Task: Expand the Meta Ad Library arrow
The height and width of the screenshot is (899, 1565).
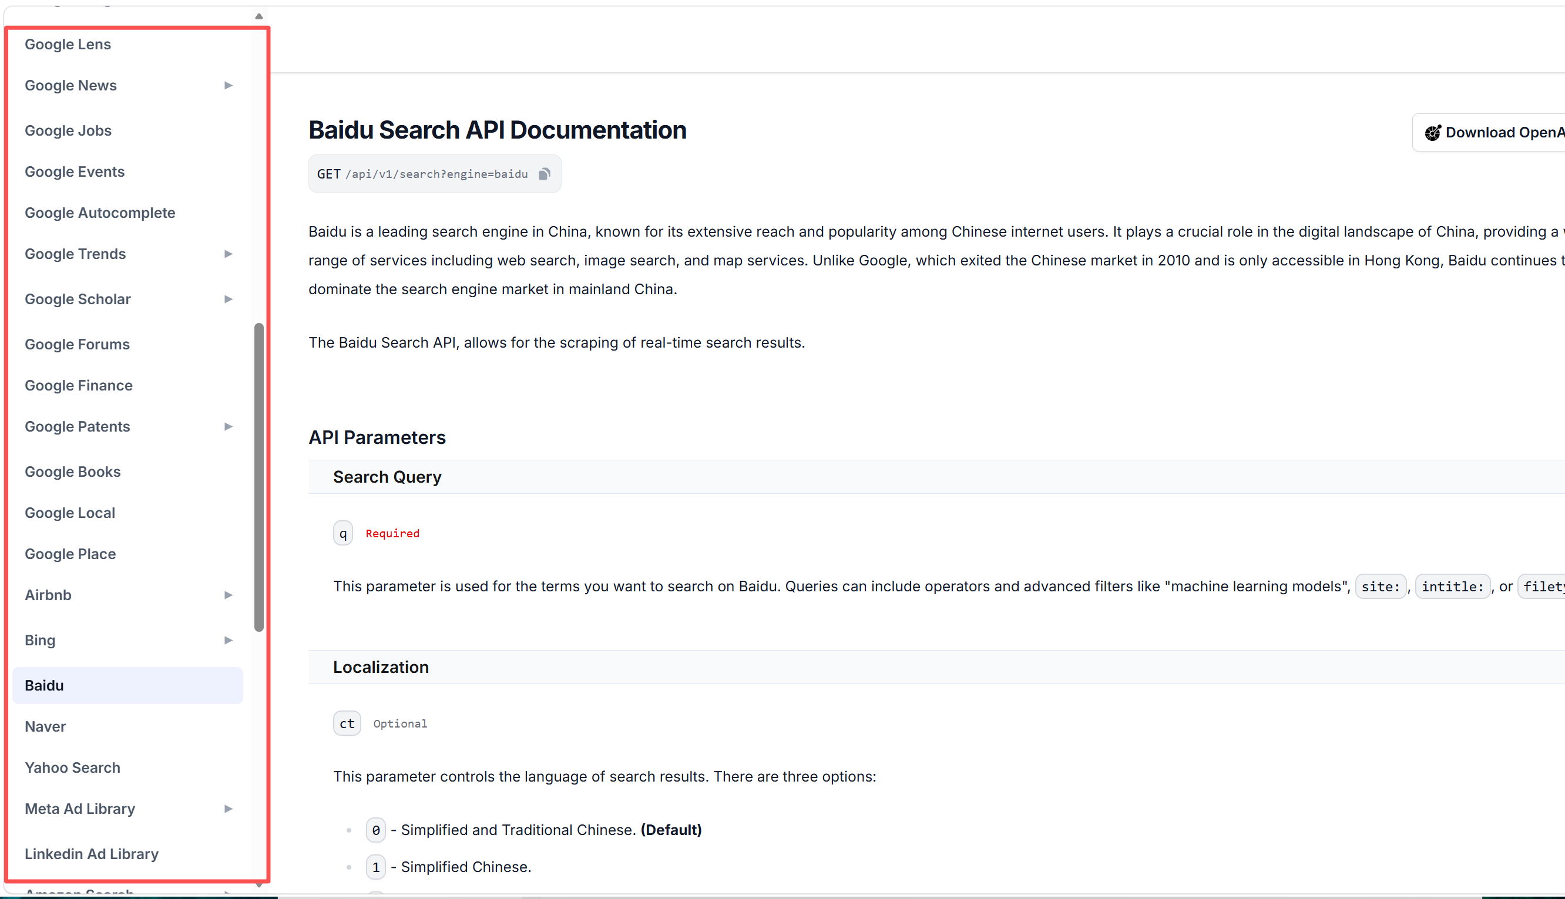Action: 228,809
